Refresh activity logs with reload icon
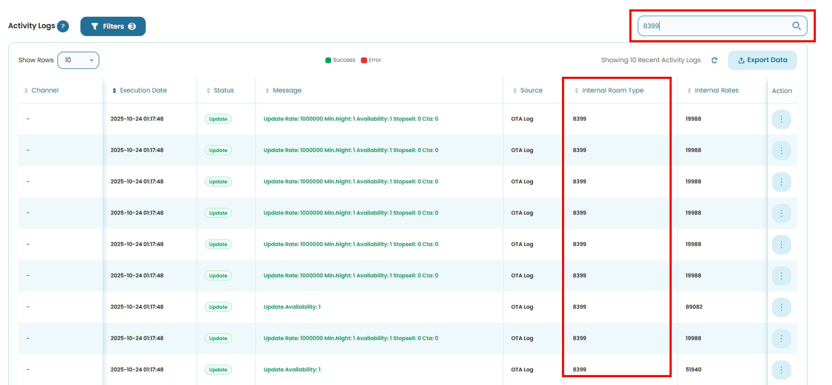The image size is (832, 385). [714, 60]
